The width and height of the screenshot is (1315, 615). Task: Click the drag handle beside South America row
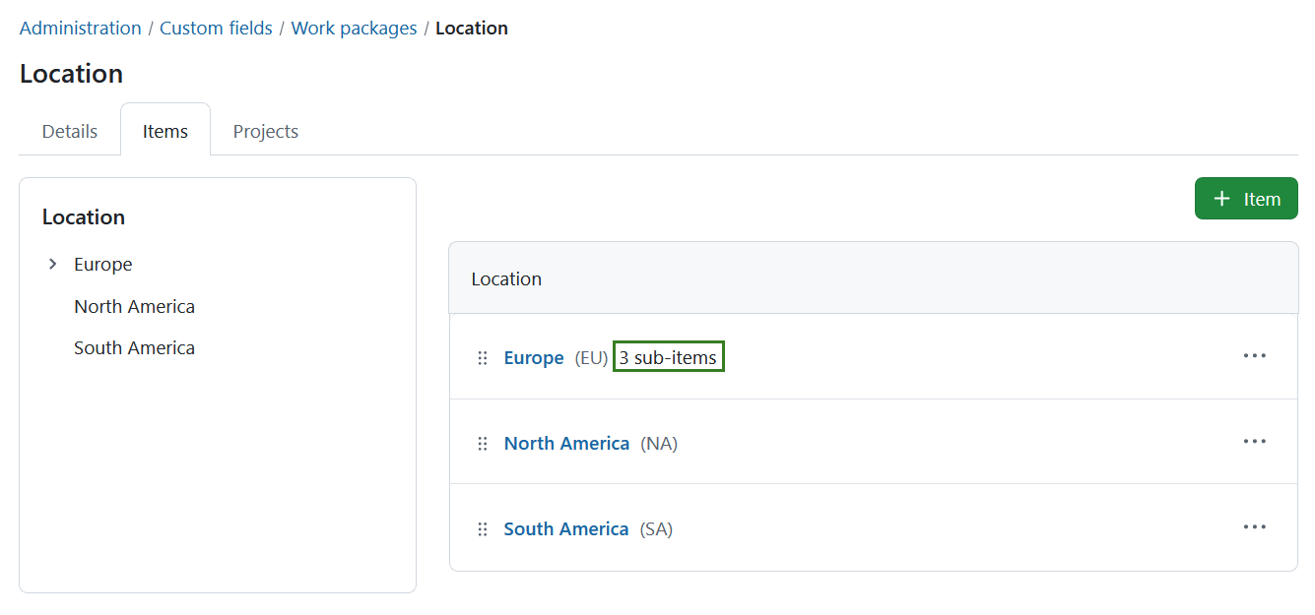[482, 528]
